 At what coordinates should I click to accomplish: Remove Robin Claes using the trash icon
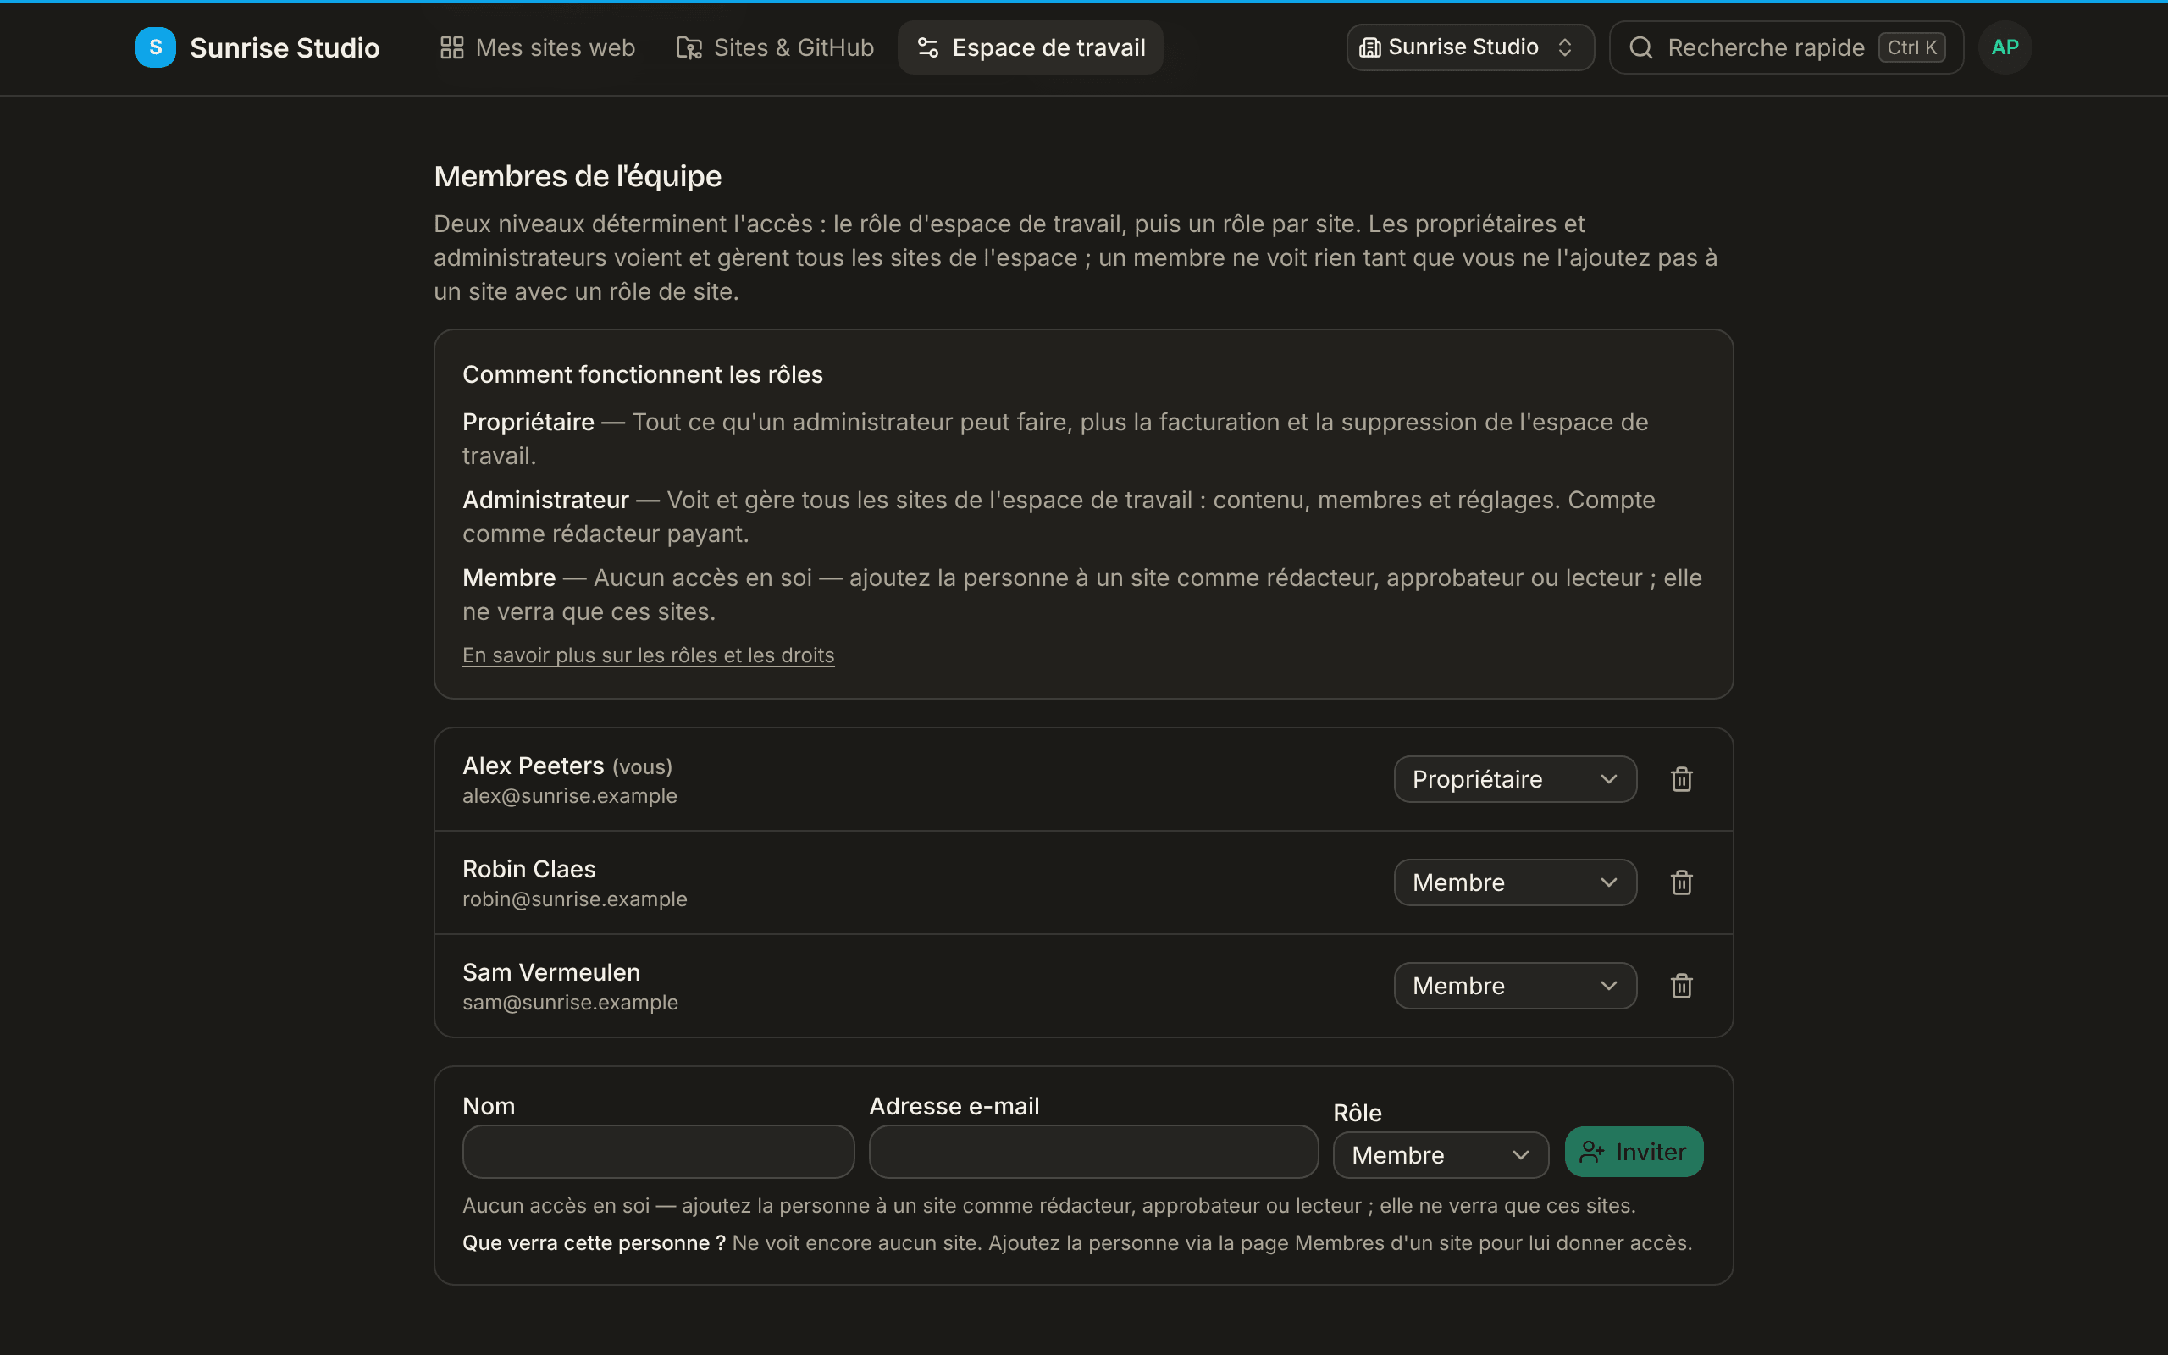[x=1682, y=882]
